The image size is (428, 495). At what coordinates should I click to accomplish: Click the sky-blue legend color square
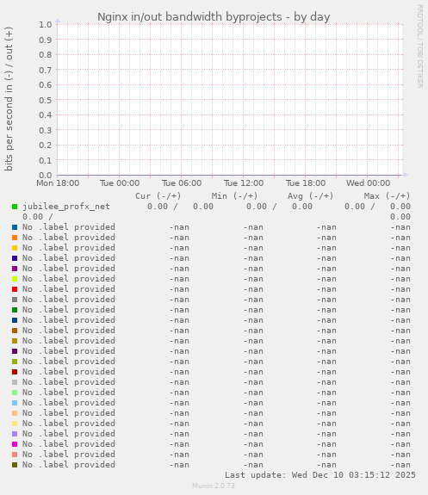[15, 403]
